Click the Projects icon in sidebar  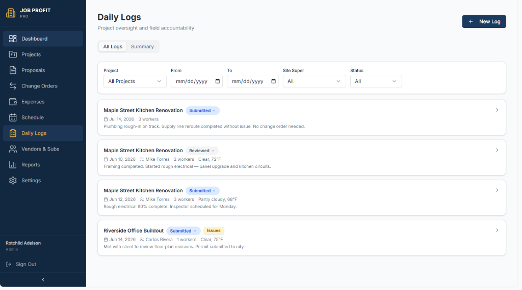coord(13,54)
